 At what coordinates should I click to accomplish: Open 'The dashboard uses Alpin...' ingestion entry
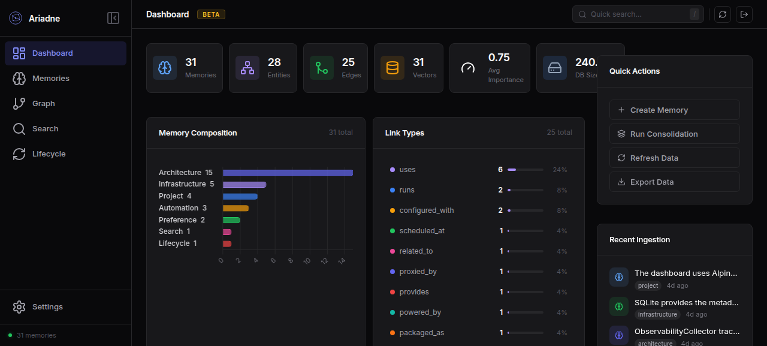tap(675, 278)
